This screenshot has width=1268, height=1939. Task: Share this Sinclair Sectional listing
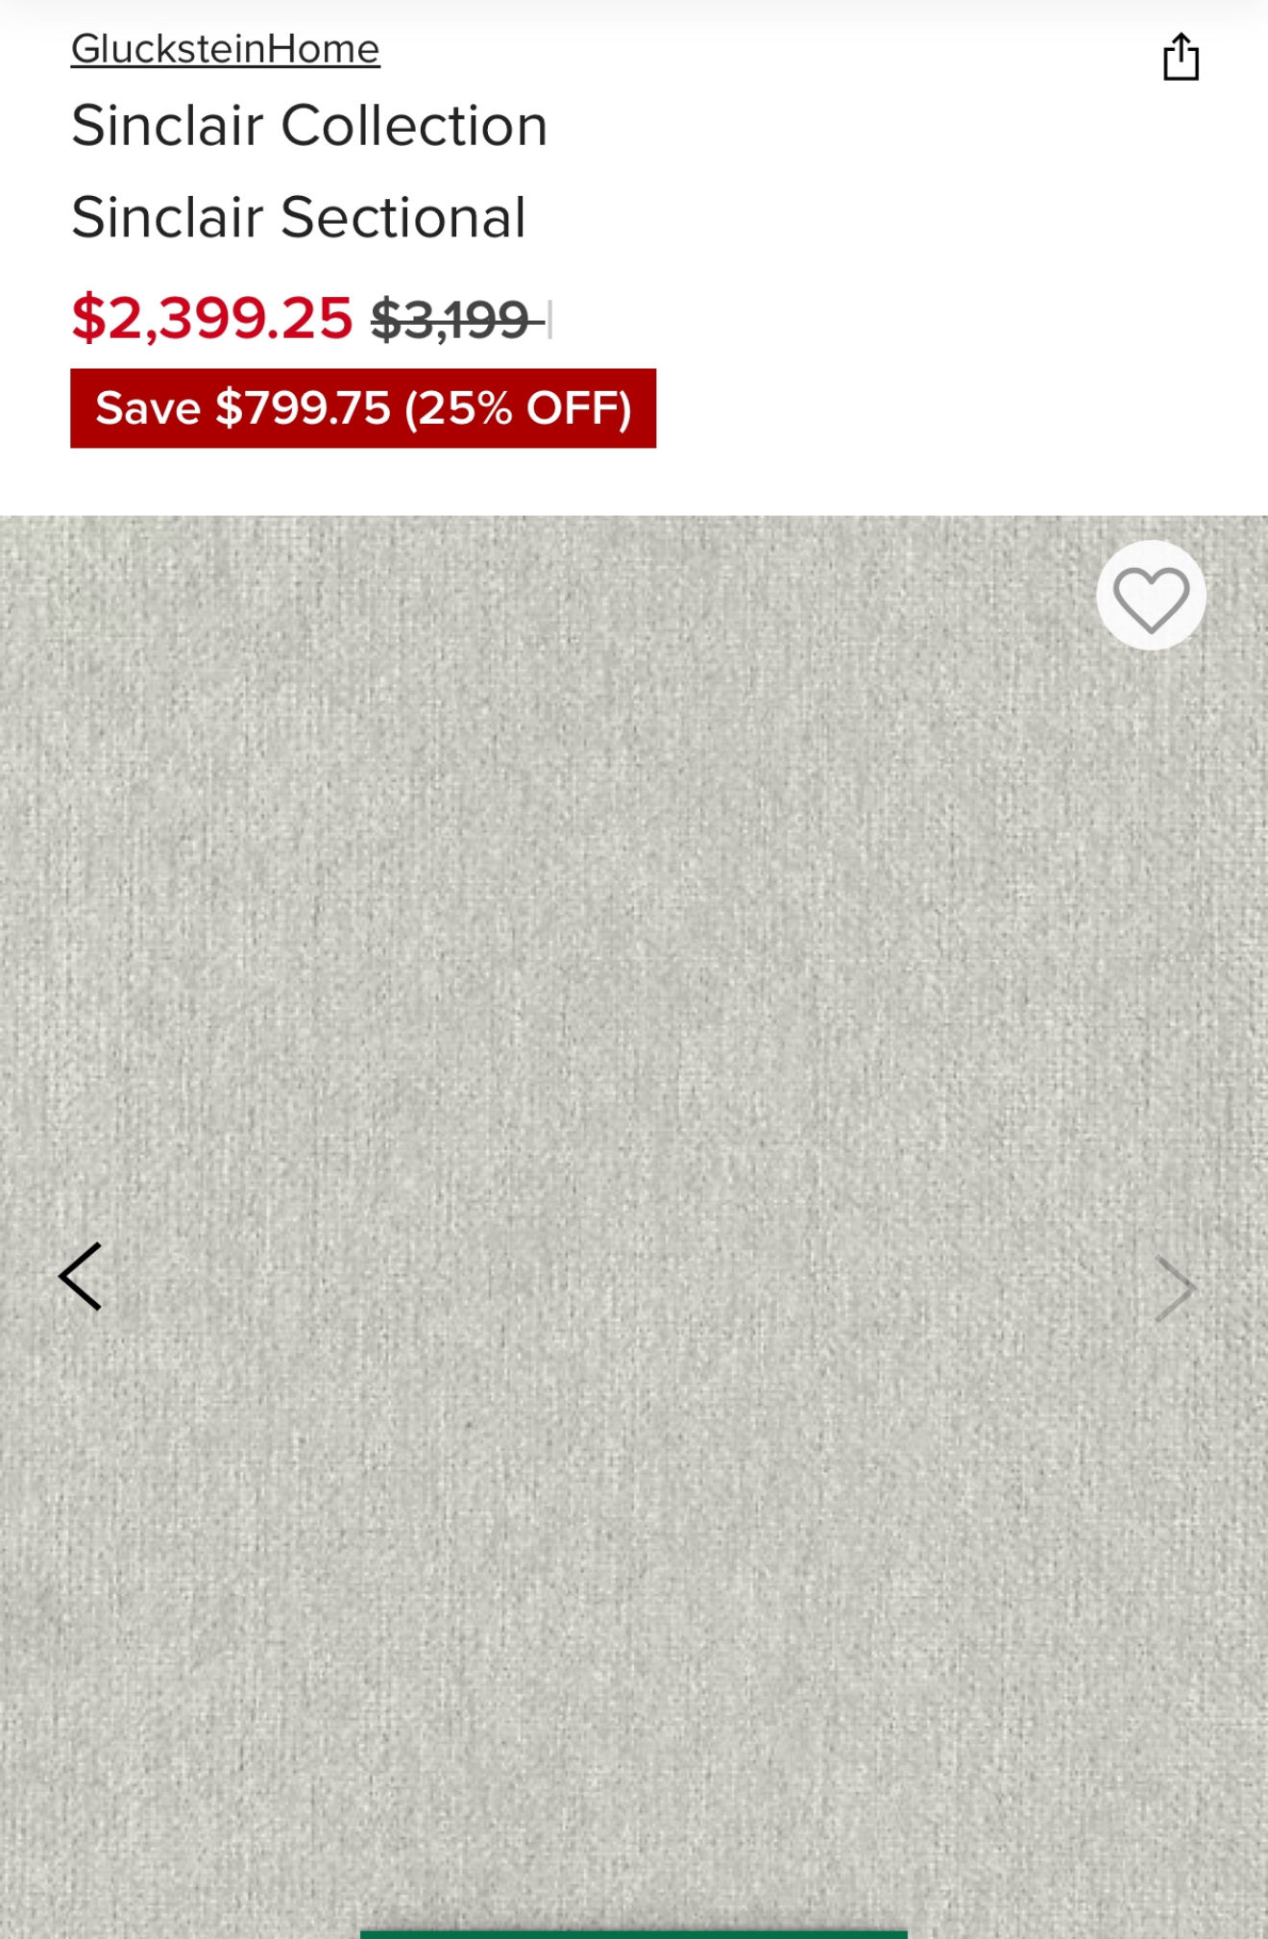click(x=1181, y=57)
